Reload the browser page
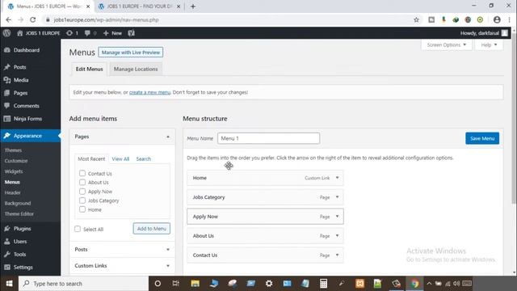 [x=32, y=19]
